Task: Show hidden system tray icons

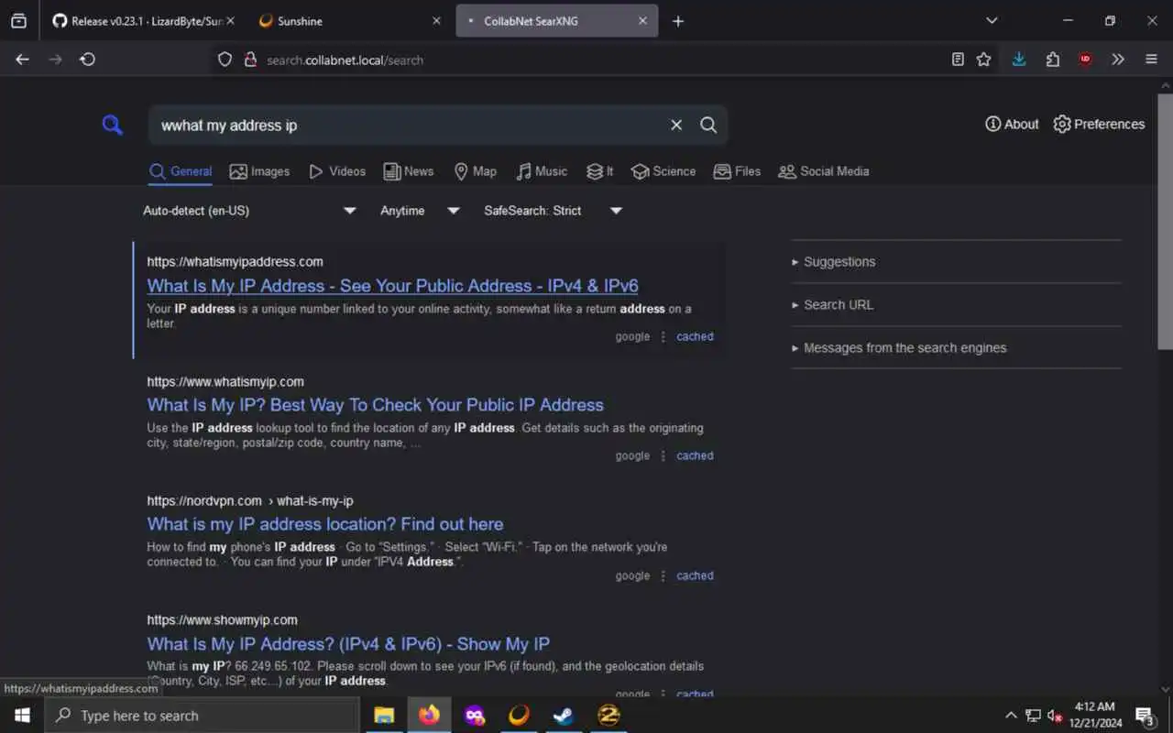Action: 1011,716
